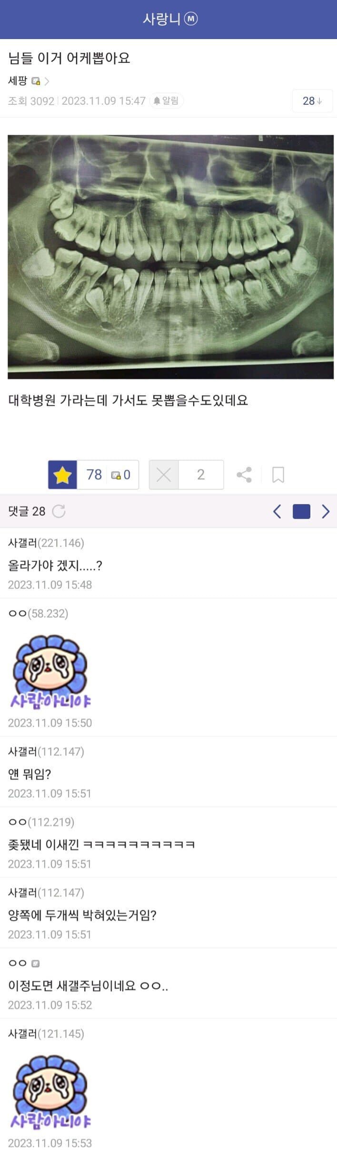Click the recommend count 78

tap(94, 475)
